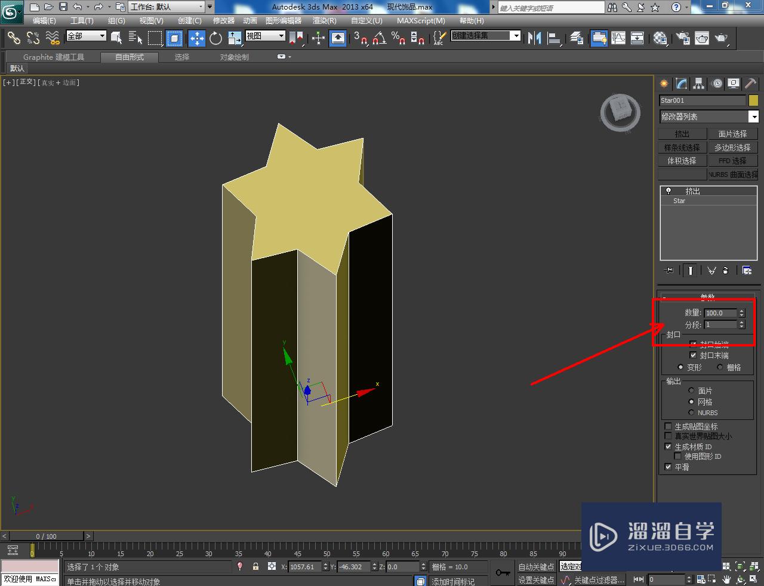Switch to the Create command panel tab

[664, 84]
